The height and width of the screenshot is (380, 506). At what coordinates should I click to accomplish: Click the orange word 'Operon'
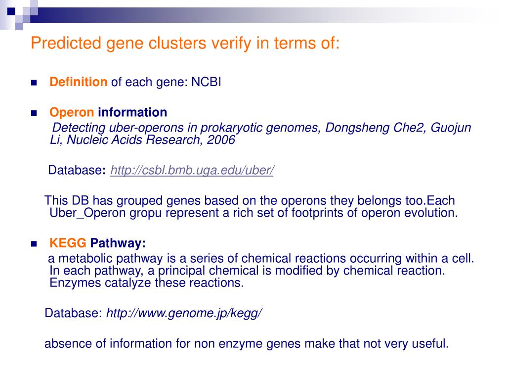[x=72, y=112]
